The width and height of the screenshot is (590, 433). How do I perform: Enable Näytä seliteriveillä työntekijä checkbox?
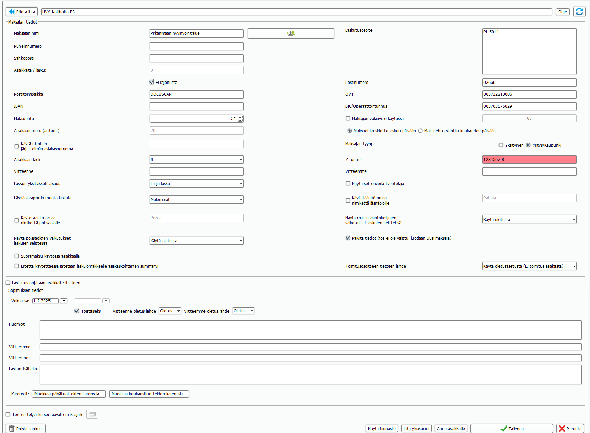[x=348, y=183]
